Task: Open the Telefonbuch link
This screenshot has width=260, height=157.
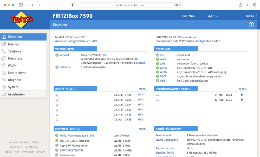Action: point(163,135)
